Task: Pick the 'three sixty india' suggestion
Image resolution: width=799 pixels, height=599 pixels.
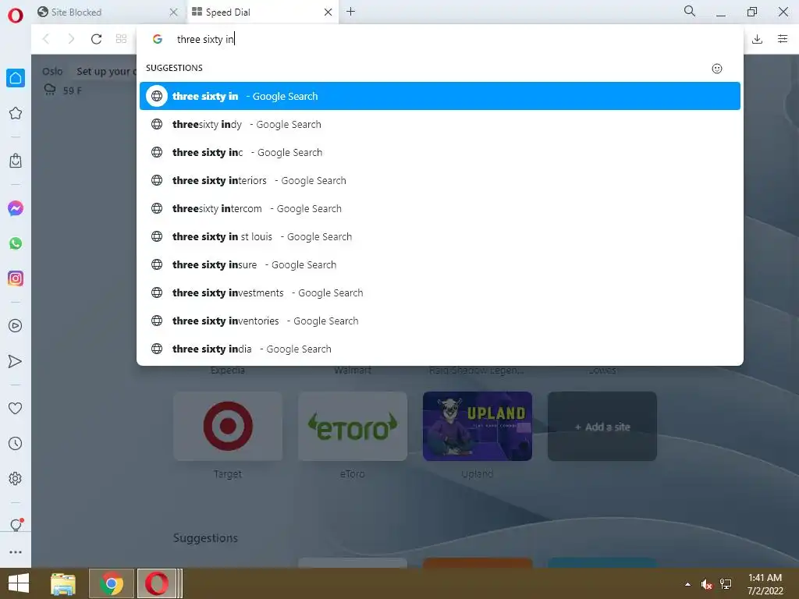Action: (x=440, y=349)
